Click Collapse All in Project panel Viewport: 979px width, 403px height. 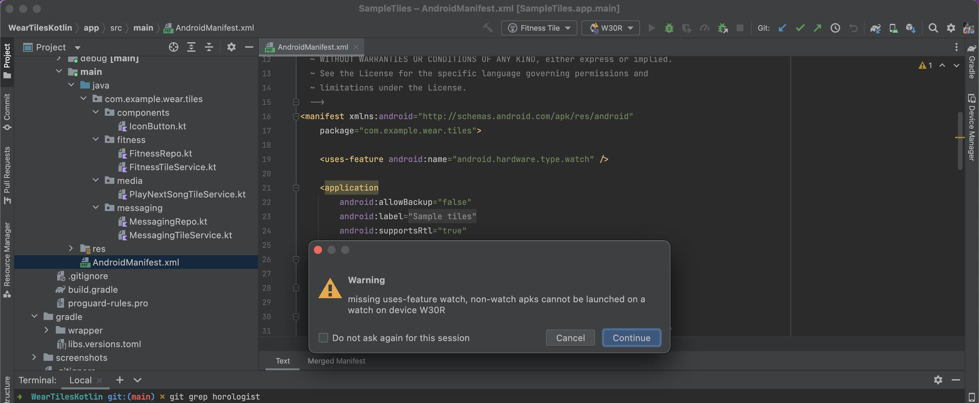209,47
